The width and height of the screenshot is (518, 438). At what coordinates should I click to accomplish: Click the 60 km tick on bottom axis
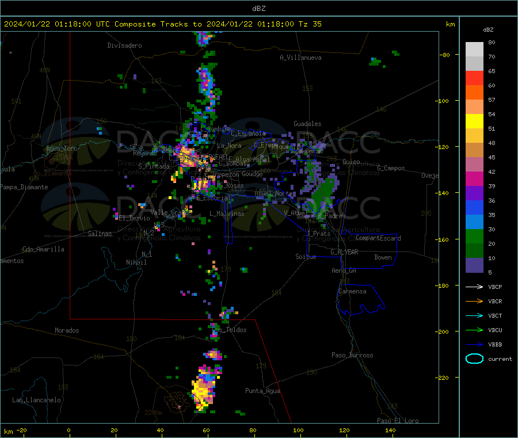pyautogui.click(x=206, y=430)
